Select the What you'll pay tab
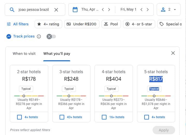Image resolution: width=186 pixels, height=135 pixels. 57,54
